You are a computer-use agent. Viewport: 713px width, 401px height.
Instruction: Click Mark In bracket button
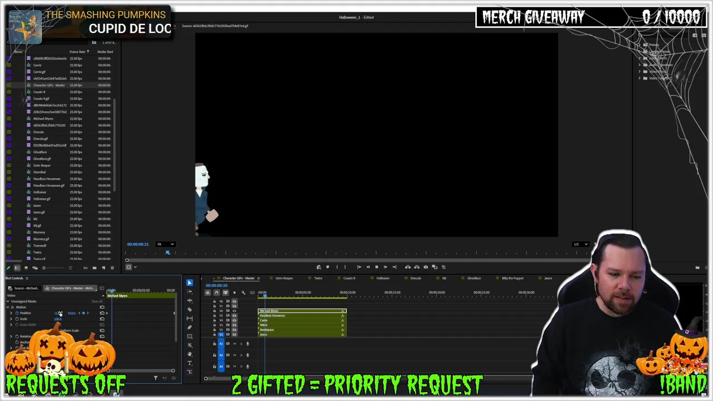336,267
